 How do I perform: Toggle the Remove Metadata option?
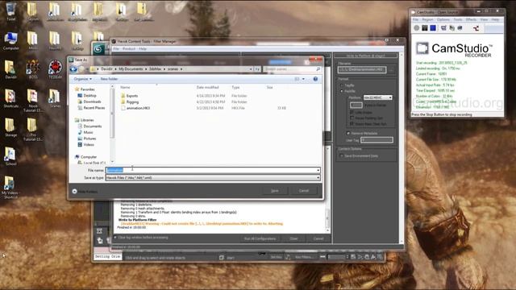pyautogui.click(x=348, y=133)
